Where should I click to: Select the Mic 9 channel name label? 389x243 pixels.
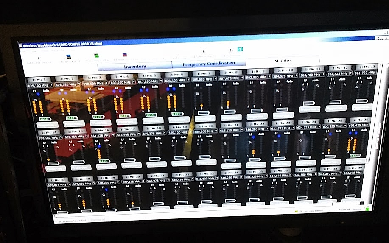(x=258, y=71)
